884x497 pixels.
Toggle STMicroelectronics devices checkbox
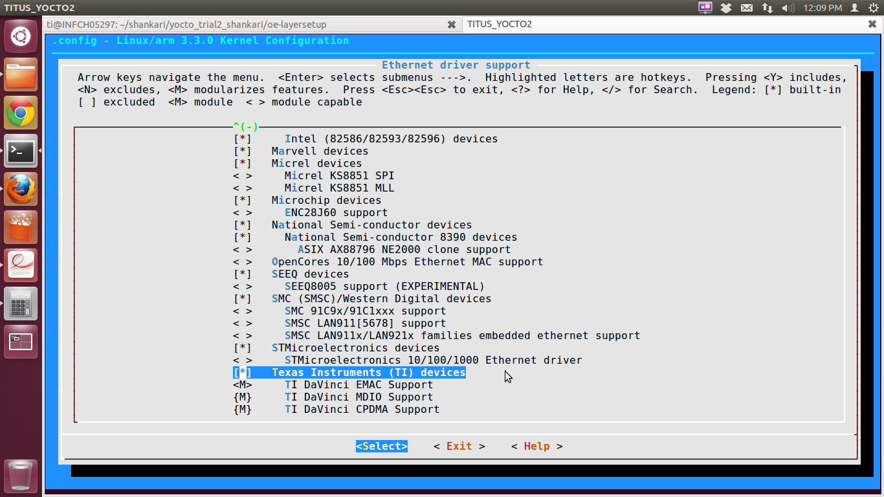tap(243, 348)
